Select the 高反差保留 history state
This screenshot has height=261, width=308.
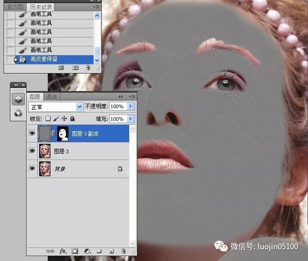(x=54, y=59)
